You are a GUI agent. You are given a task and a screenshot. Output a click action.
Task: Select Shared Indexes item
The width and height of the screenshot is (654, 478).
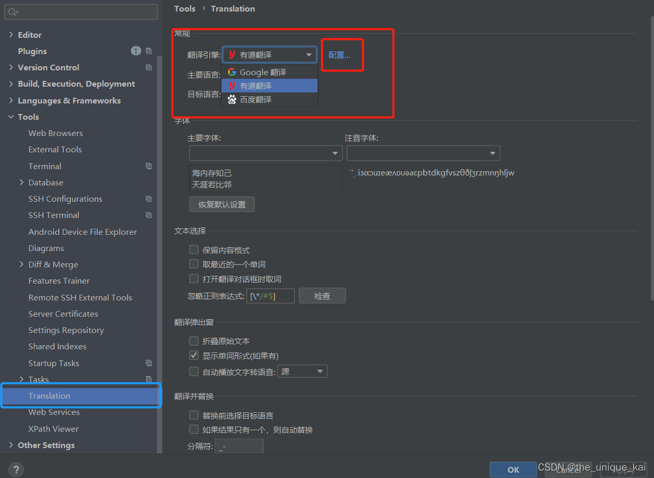pyautogui.click(x=57, y=347)
